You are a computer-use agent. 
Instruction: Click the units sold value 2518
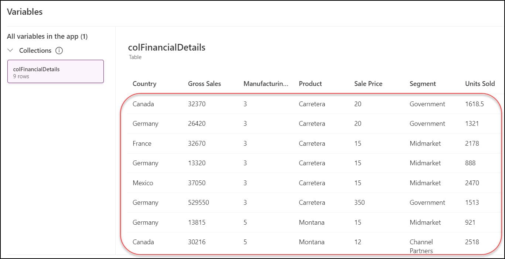[x=472, y=242]
